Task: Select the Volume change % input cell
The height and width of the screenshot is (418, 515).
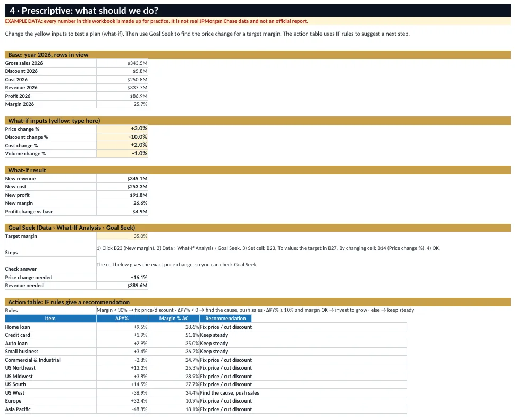Action: [122, 154]
